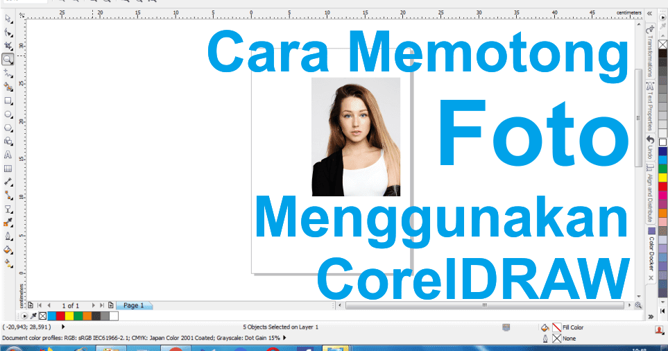Select the Freehand tool
668x351 pixels.
pos(8,74)
